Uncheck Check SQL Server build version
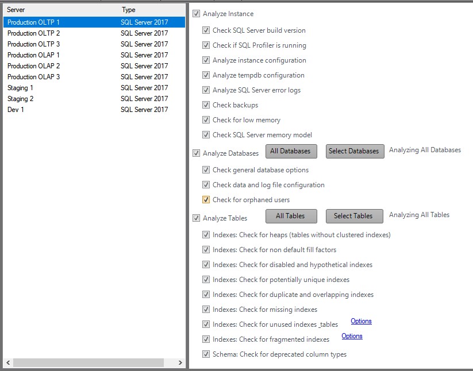Viewport: 473px width, 371px height. [206, 30]
